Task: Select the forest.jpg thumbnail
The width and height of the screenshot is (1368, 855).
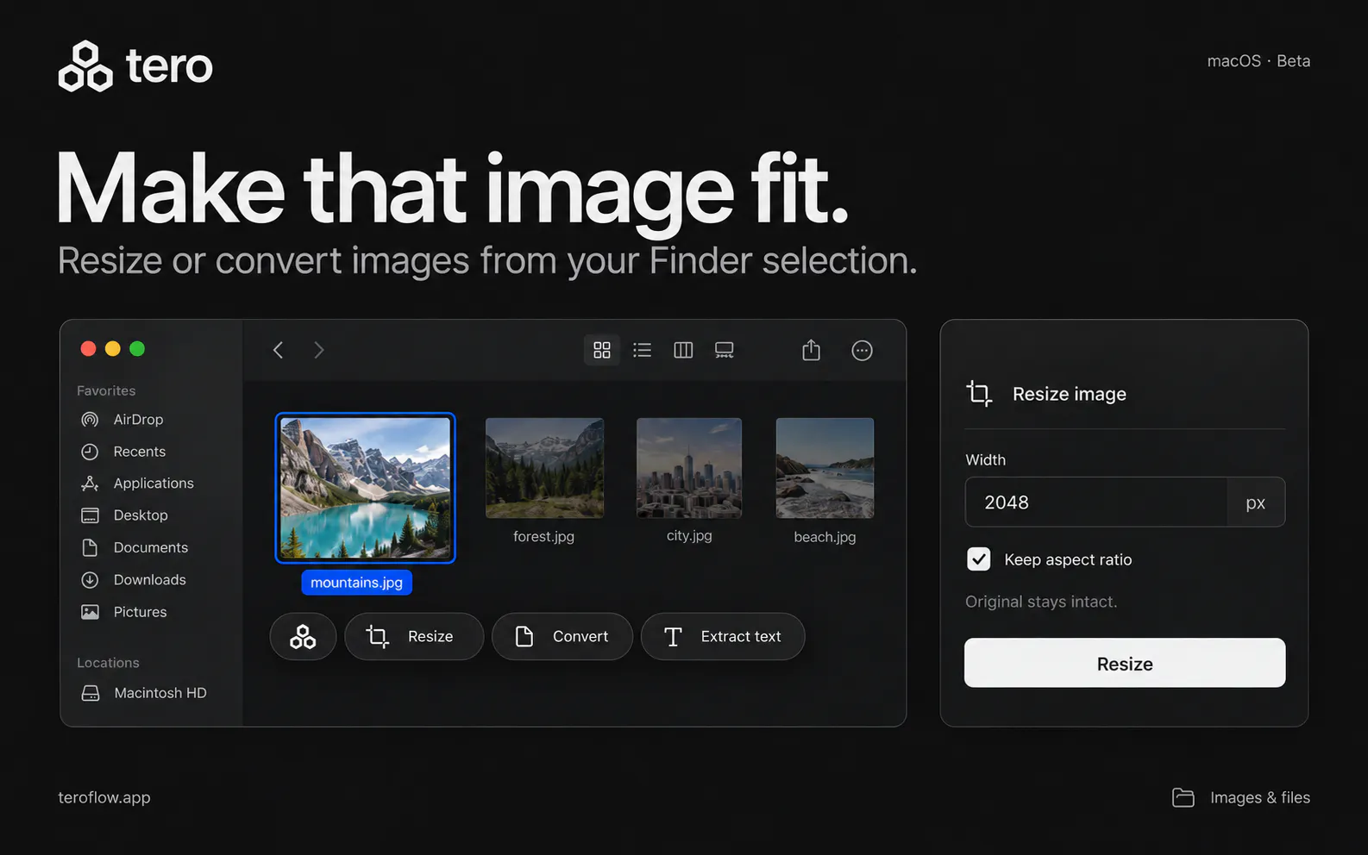Action: click(544, 468)
